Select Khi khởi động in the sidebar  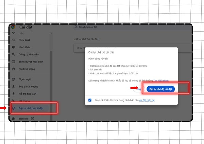point(27,69)
